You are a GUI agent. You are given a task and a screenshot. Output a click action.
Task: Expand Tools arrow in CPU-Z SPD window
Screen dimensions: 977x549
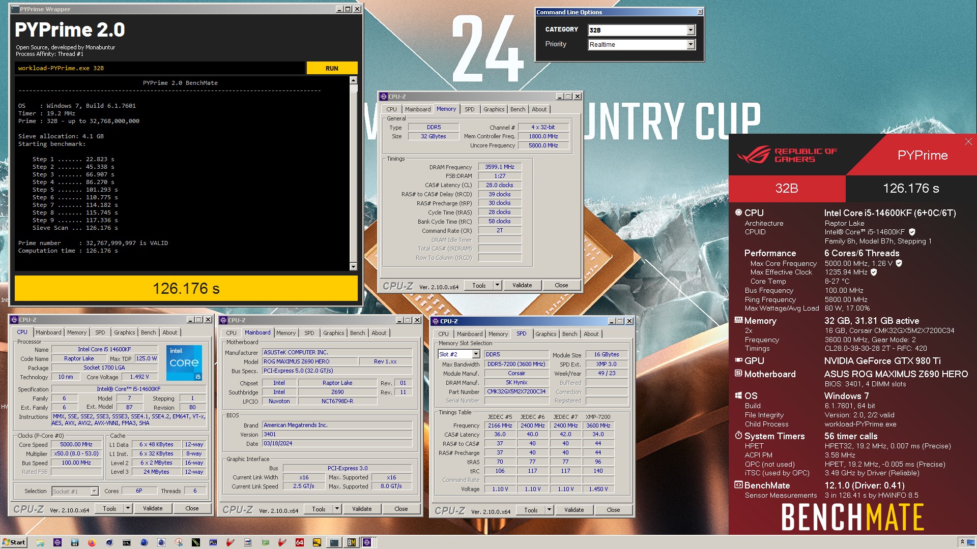point(549,510)
